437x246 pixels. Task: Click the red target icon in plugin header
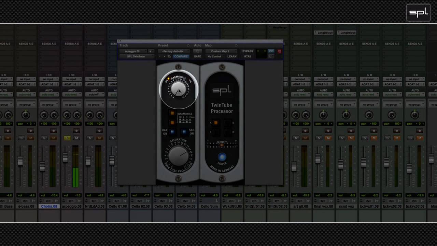(x=280, y=51)
